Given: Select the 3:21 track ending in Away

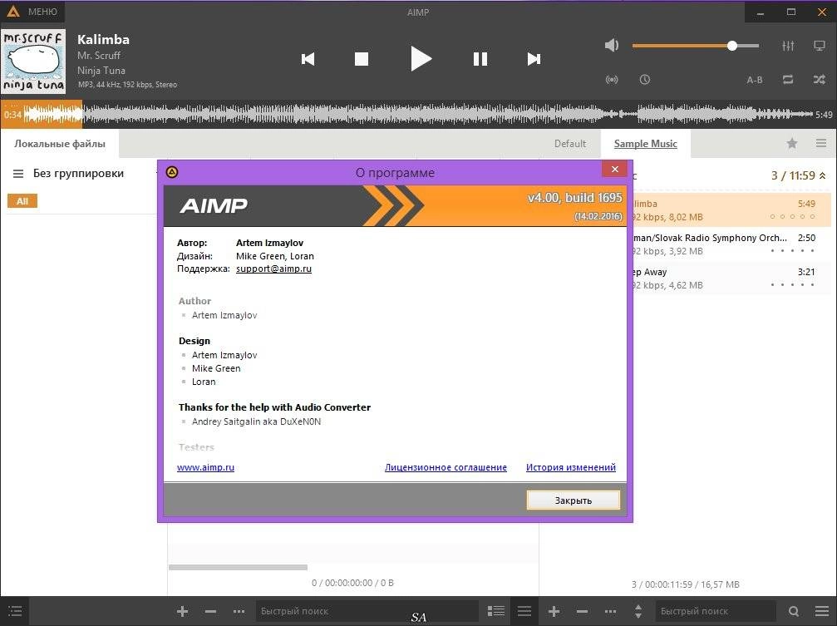Looking at the screenshot, I should pyautogui.click(x=731, y=278).
